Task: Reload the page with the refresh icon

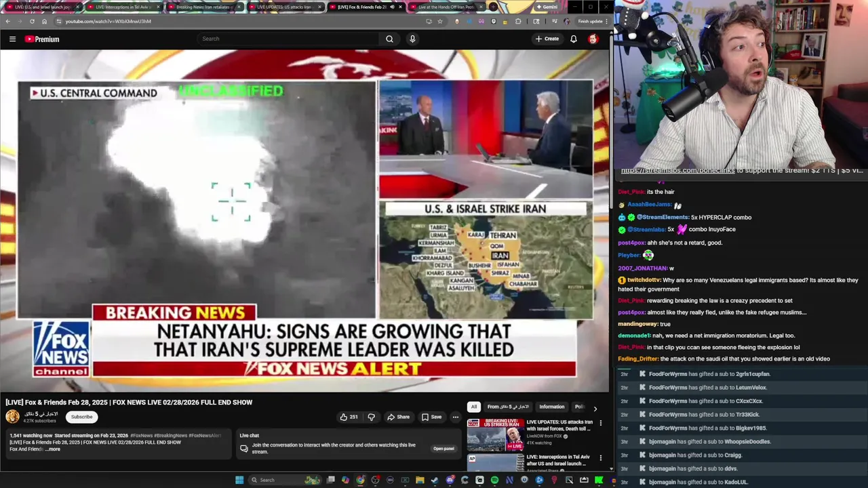Action: tap(32, 21)
